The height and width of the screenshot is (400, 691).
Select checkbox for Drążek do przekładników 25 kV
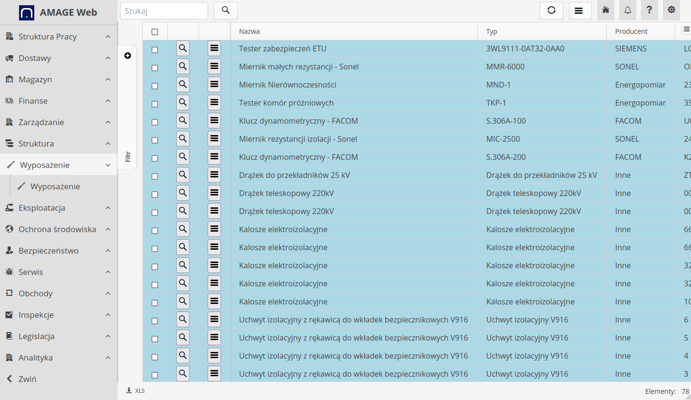pyautogui.click(x=155, y=176)
